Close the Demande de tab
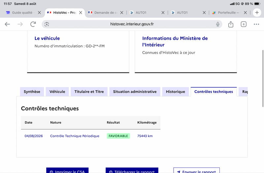The image size is (264, 173). pos(122,13)
